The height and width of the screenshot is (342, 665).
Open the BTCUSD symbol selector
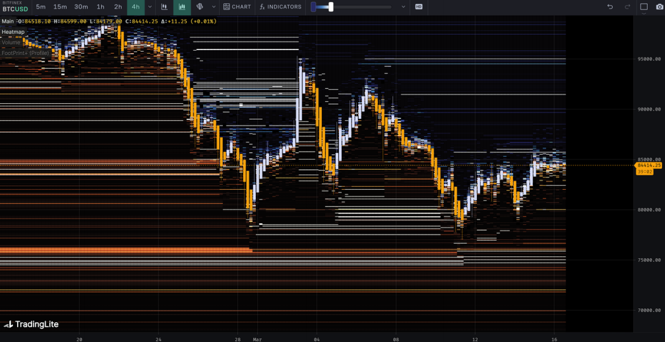tap(15, 9)
